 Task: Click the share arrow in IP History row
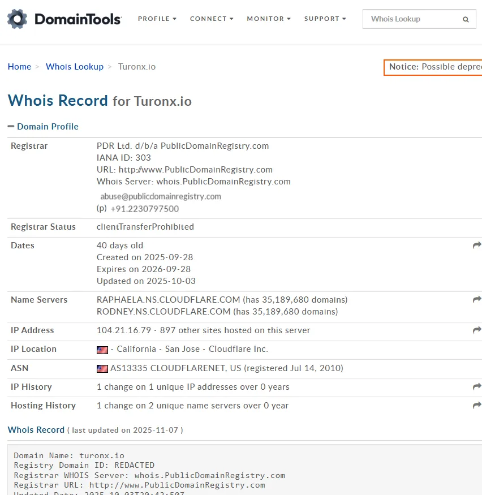tap(477, 387)
